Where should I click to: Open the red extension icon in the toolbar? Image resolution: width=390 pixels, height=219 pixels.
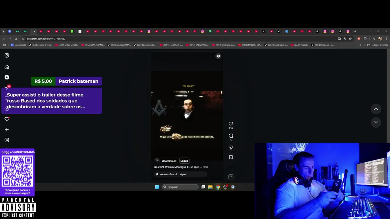(359, 39)
